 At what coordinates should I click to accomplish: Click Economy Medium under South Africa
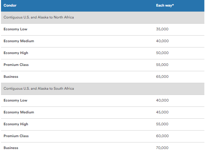(19, 112)
